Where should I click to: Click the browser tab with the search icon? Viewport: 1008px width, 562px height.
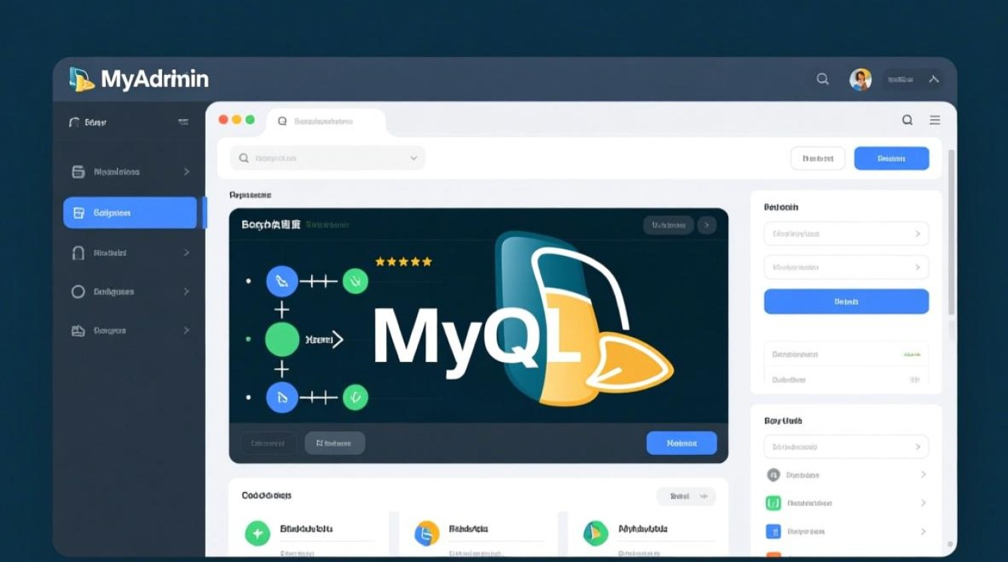pos(326,121)
